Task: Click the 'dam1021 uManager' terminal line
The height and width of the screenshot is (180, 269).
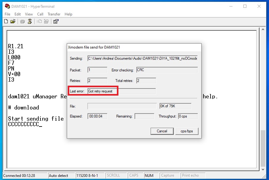Action: tap(32, 96)
